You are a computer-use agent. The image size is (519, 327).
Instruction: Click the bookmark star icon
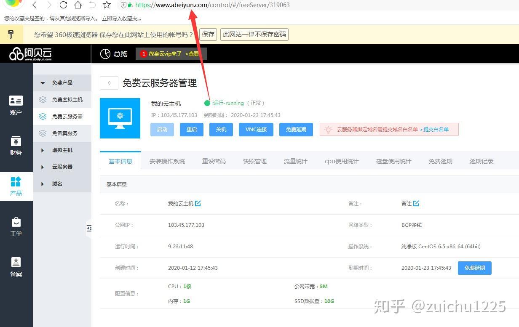(107, 5)
